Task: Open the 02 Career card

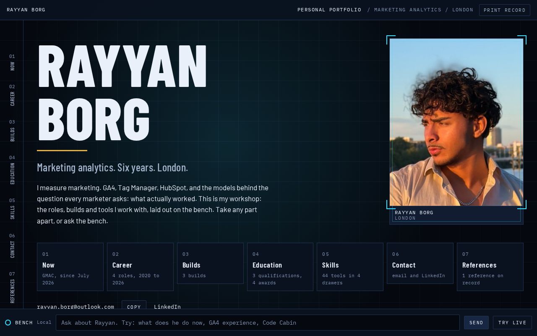Action: tap(140, 267)
